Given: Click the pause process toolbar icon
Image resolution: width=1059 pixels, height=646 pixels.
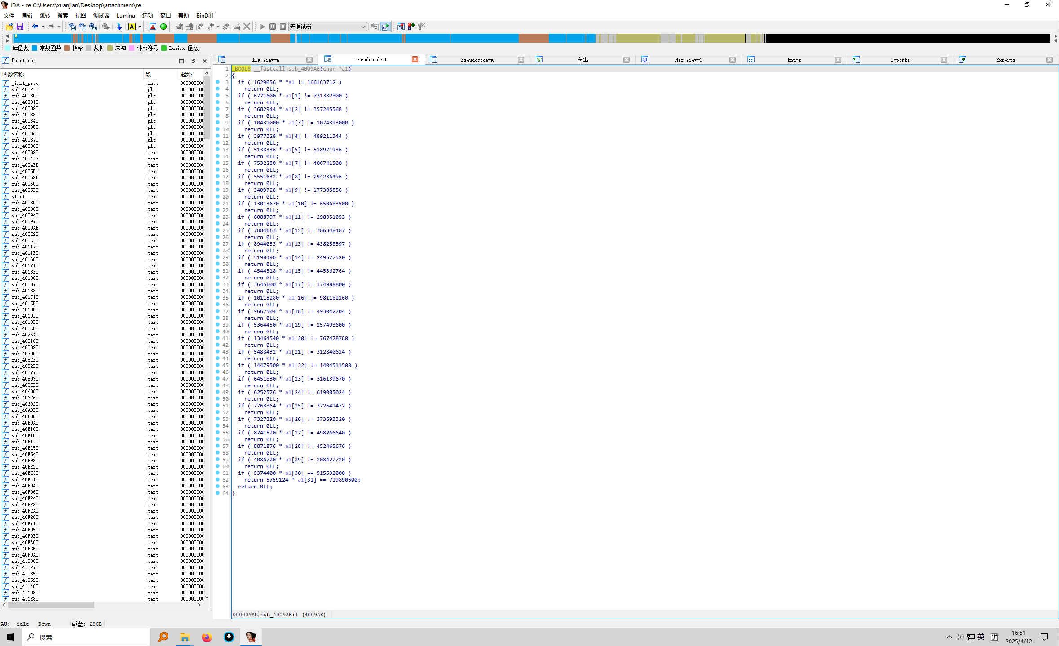Looking at the screenshot, I should point(273,27).
